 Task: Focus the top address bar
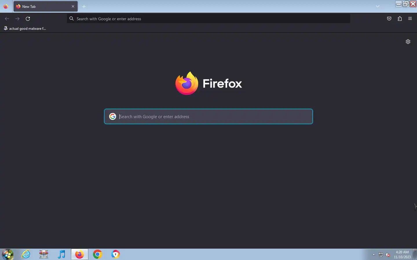click(209, 19)
